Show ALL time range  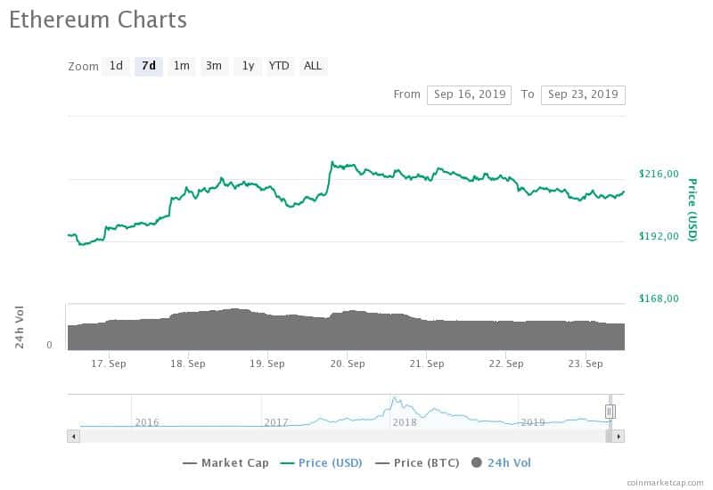(x=313, y=66)
